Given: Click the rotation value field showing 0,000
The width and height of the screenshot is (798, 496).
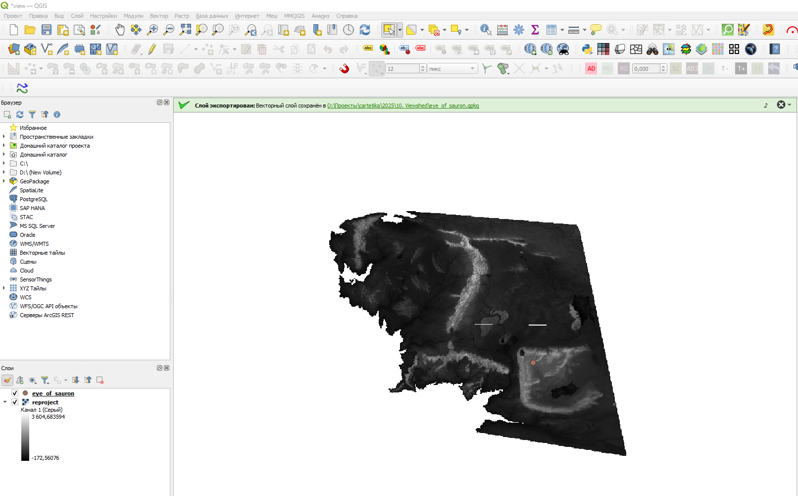Looking at the screenshot, I should [646, 68].
